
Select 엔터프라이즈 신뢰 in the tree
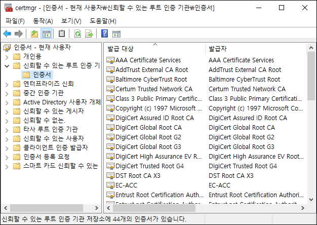click(x=48, y=84)
